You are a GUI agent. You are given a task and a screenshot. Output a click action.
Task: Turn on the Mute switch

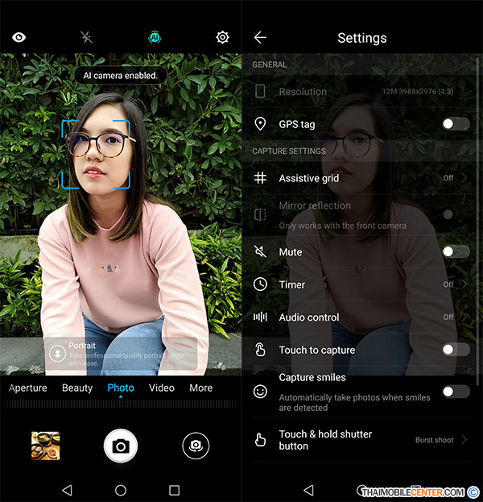[456, 251]
